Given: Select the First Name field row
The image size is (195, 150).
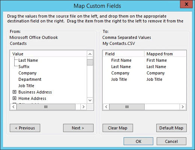Looking at the screenshot, I should pyautogui.click(x=121, y=60).
